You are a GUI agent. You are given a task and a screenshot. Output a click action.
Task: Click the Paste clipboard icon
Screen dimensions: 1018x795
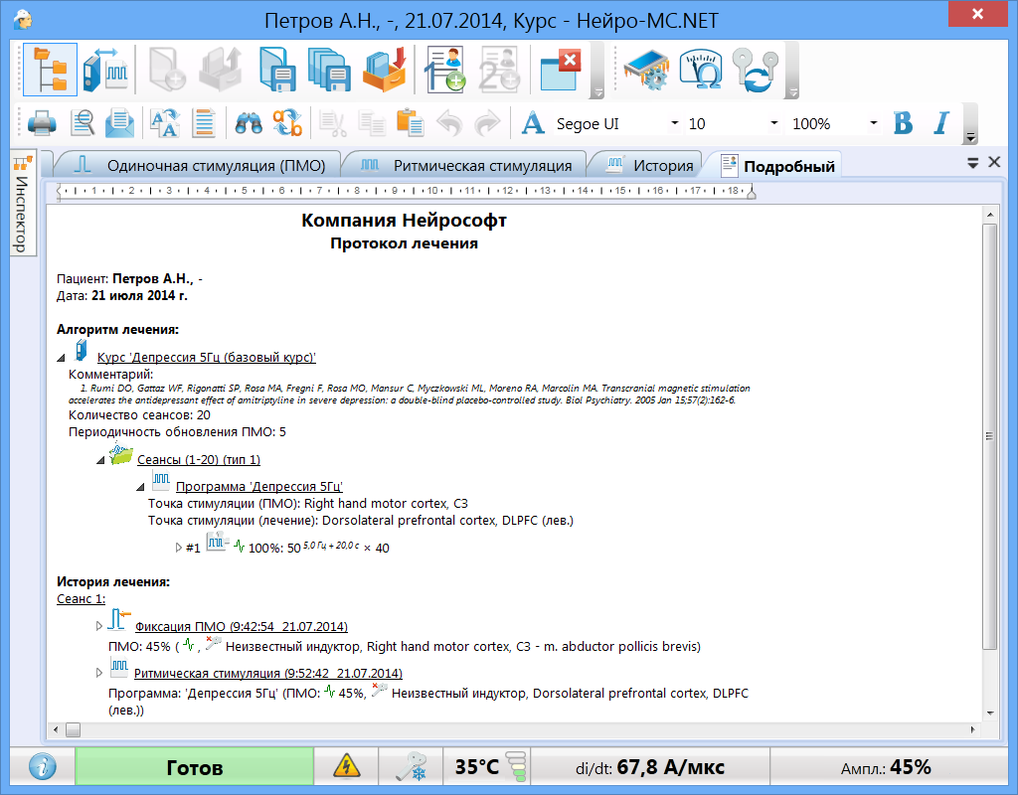409,123
